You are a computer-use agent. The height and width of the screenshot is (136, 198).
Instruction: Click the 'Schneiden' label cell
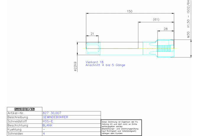(25, 134)
